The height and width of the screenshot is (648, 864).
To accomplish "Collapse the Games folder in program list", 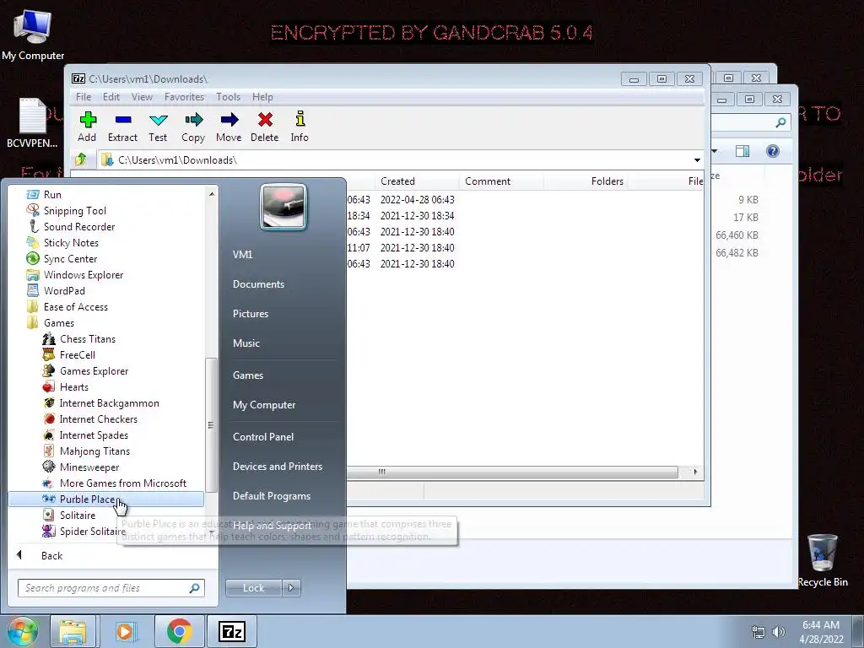I will (105, 322).
